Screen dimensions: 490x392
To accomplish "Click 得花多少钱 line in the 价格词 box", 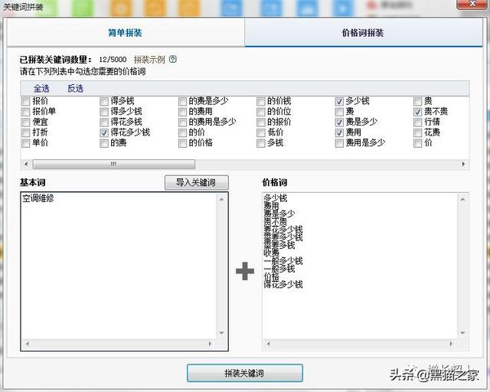I will [x=283, y=284].
